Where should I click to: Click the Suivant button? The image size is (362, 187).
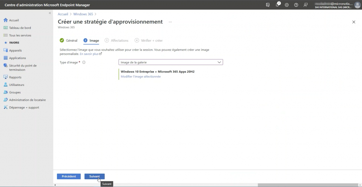[94, 176]
